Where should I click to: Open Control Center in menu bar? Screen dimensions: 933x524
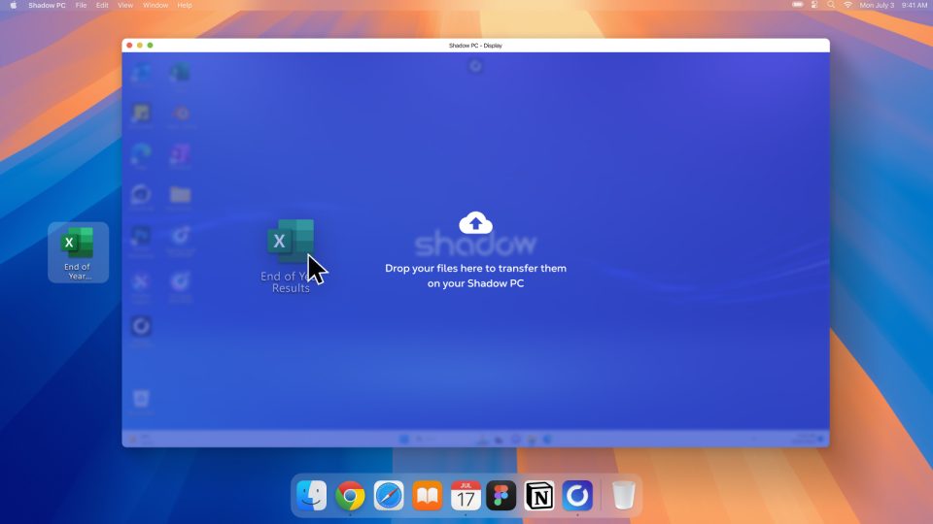[x=814, y=5]
